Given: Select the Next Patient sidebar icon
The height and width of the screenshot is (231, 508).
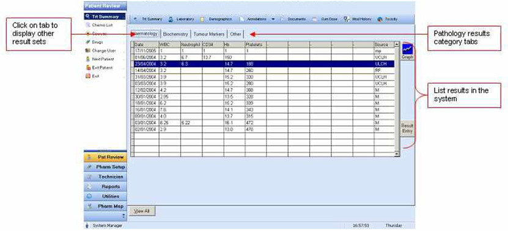Looking at the screenshot, I should click(87, 59).
